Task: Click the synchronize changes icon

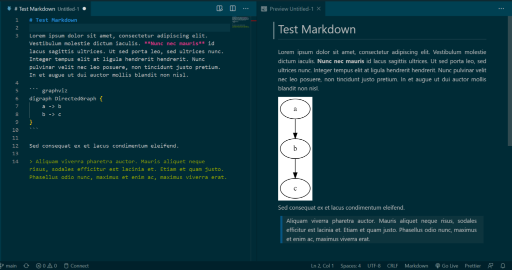Action: click(26, 266)
